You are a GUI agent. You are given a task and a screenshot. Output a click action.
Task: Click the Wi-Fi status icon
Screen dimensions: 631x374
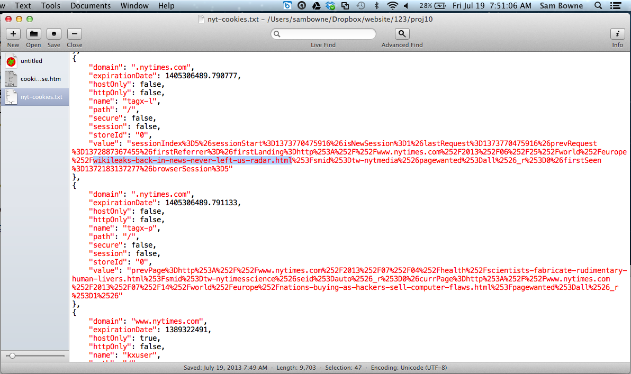pos(392,6)
